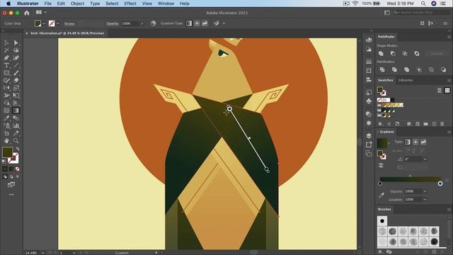The height and width of the screenshot is (255, 453).
Task: Expand fill color dropdown in control bar
Action: 44,23
